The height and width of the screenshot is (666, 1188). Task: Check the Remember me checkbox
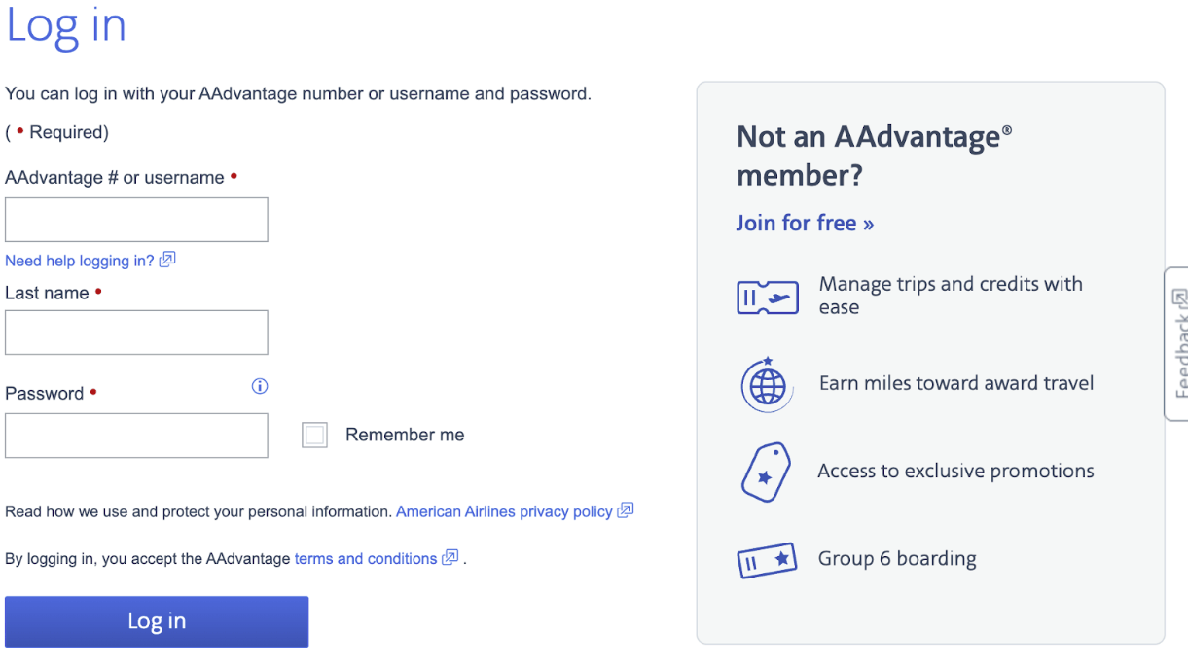click(x=314, y=435)
